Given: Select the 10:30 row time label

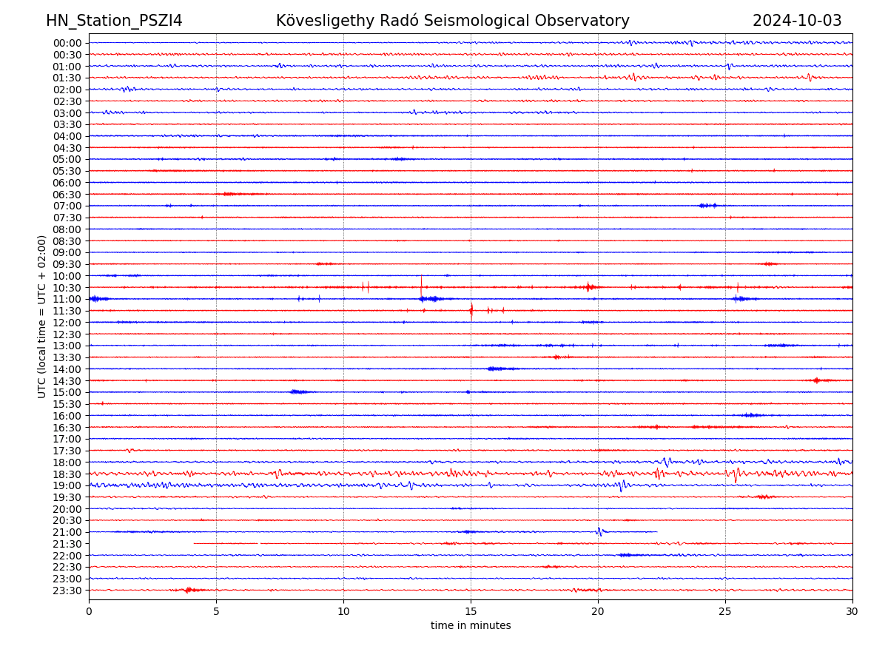Looking at the screenshot, I should click(67, 288).
